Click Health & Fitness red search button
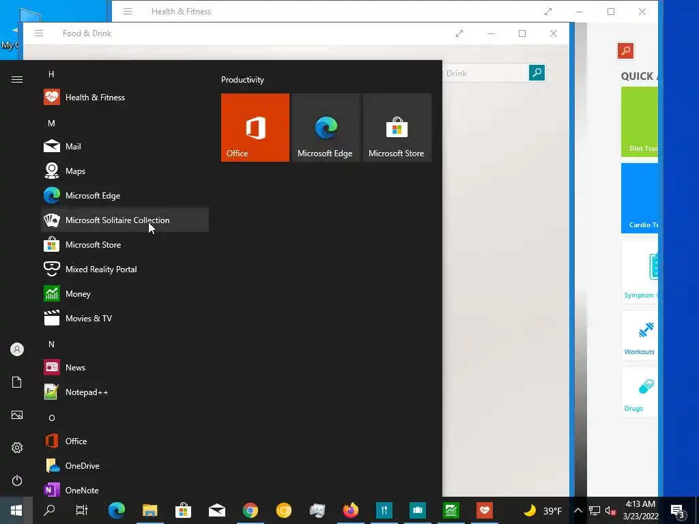699x524 pixels. click(x=625, y=50)
